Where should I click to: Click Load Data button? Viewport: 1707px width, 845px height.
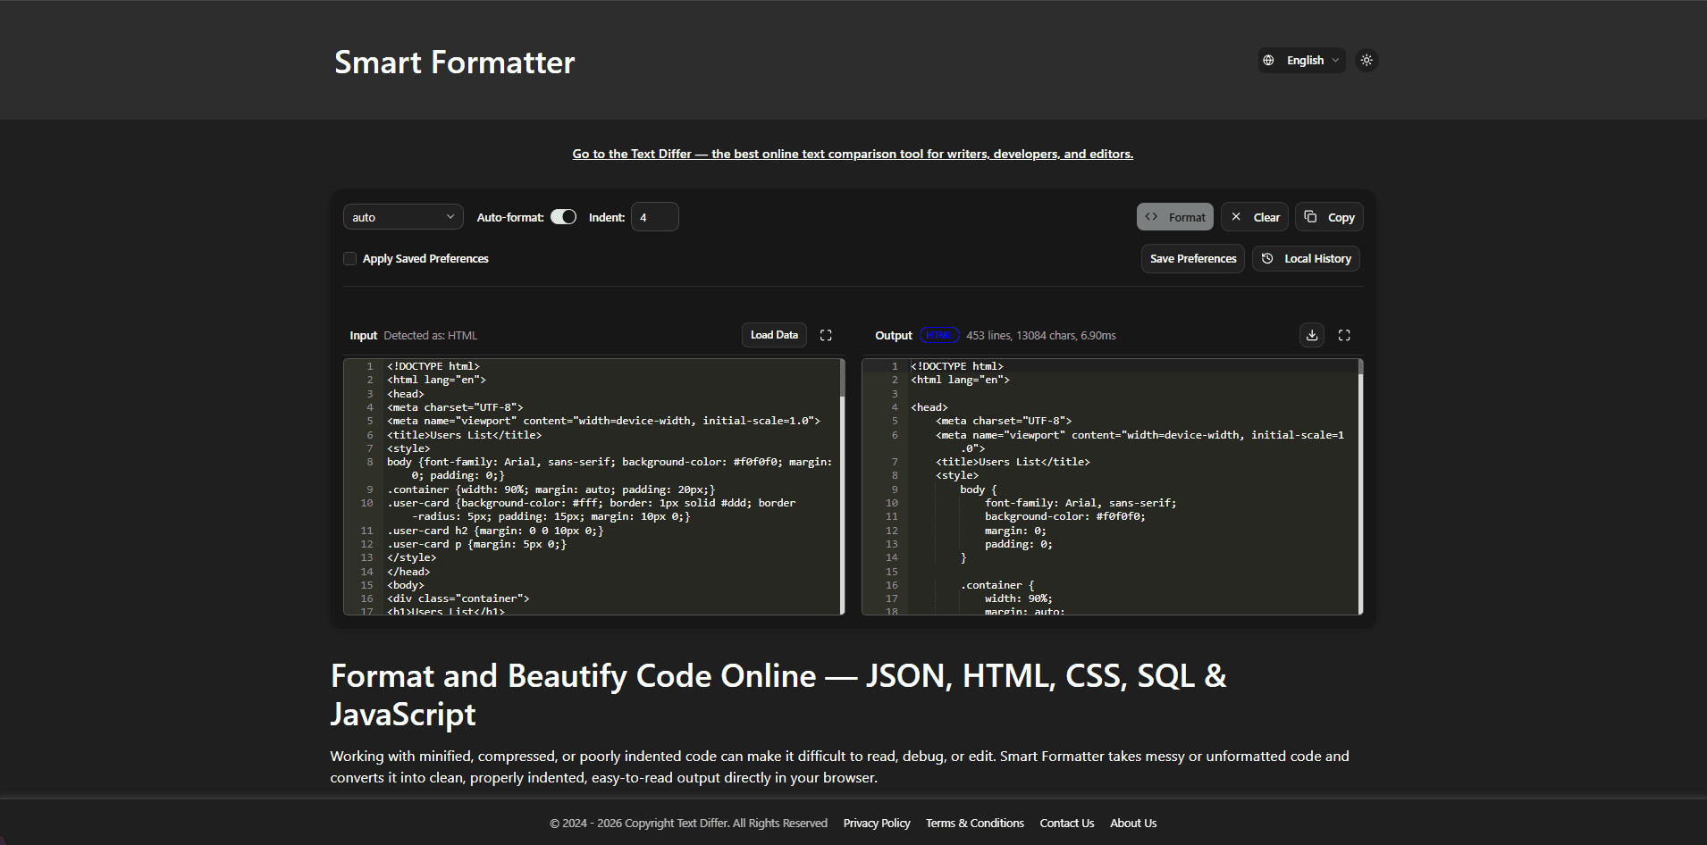pyautogui.click(x=774, y=335)
